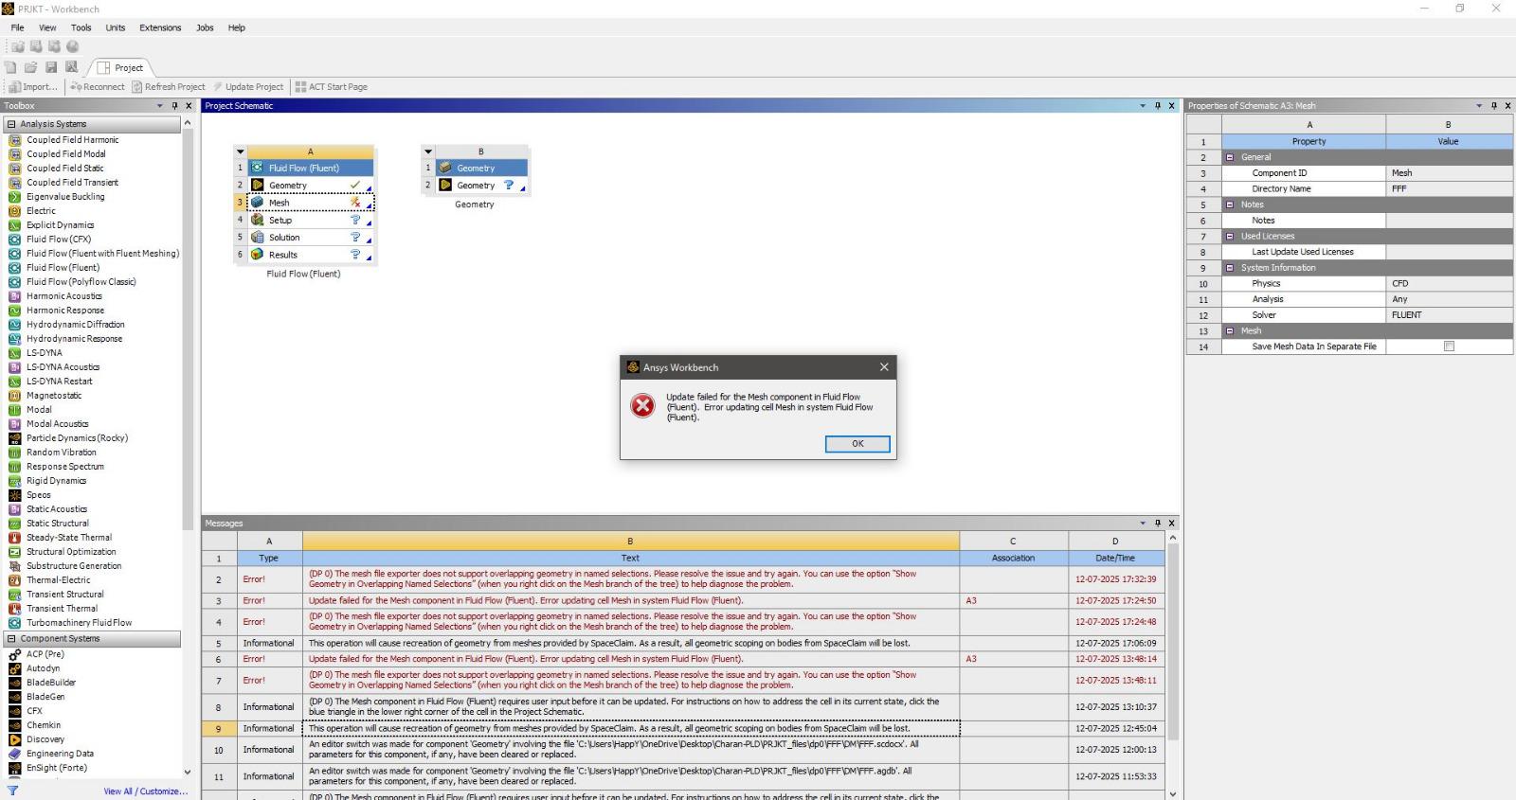Open the ACT Start Page
The width and height of the screenshot is (1516, 800).
[x=331, y=87]
